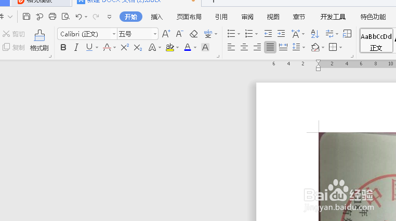Click the Redo arrow icon
Image resolution: width=396 pixels, height=221 pixels.
pos(96,17)
